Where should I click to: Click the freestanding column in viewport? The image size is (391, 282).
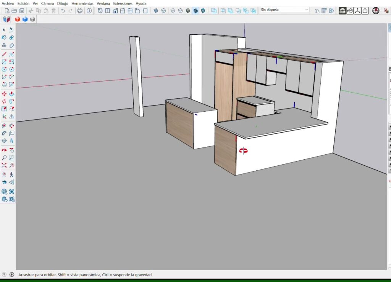[x=136, y=76]
